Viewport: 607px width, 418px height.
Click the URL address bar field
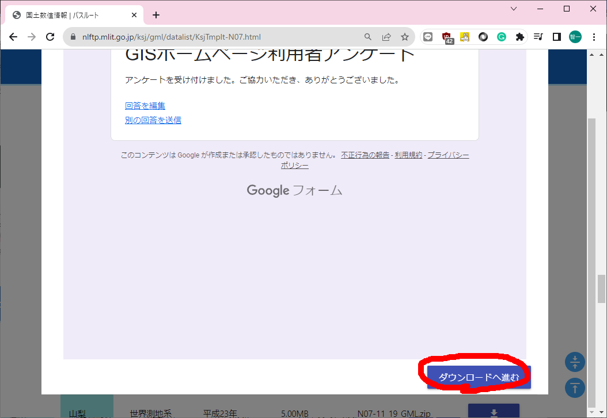pos(219,37)
